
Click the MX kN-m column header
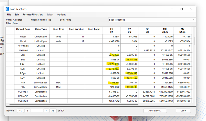(x=165, y=30)
